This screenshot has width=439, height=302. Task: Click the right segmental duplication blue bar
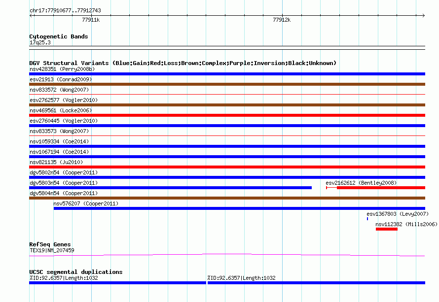[316, 283]
